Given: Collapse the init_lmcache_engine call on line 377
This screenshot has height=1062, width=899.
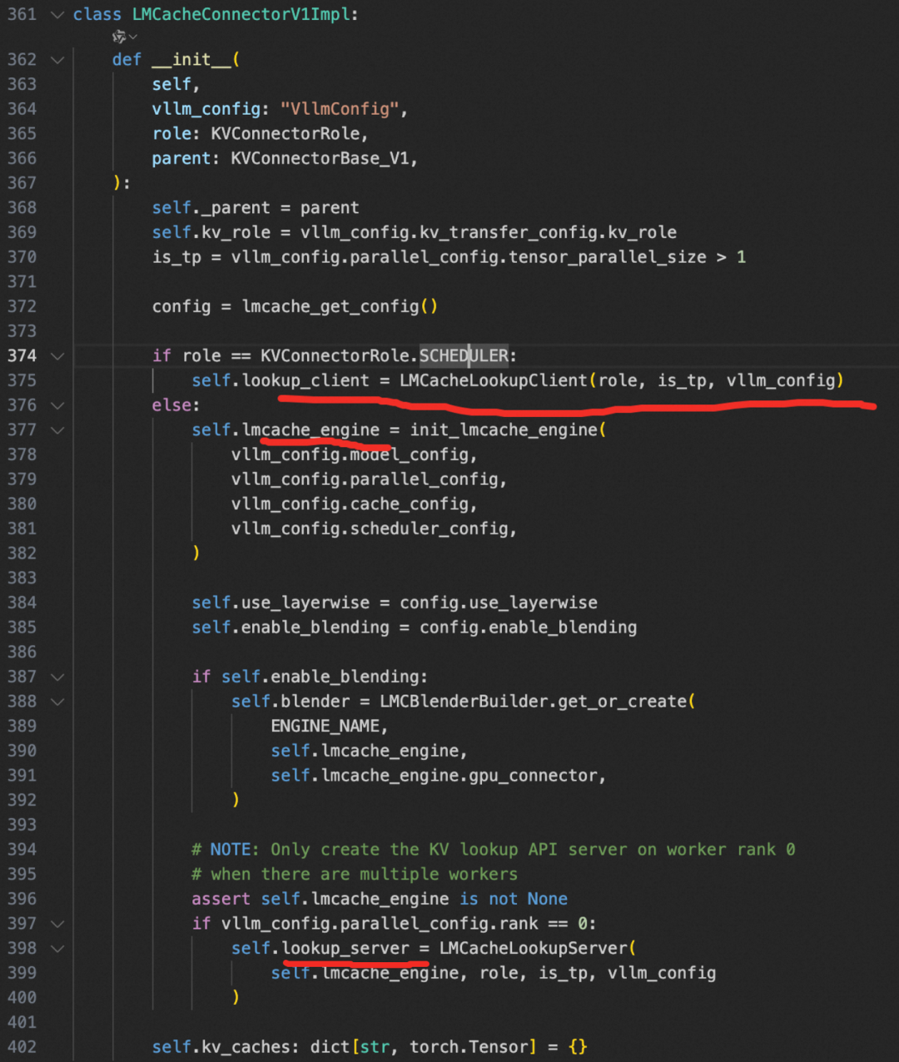Looking at the screenshot, I should (x=57, y=430).
